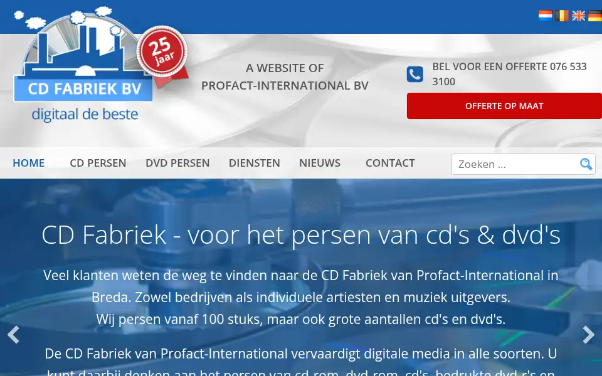Click the search magnifier icon

(586, 164)
